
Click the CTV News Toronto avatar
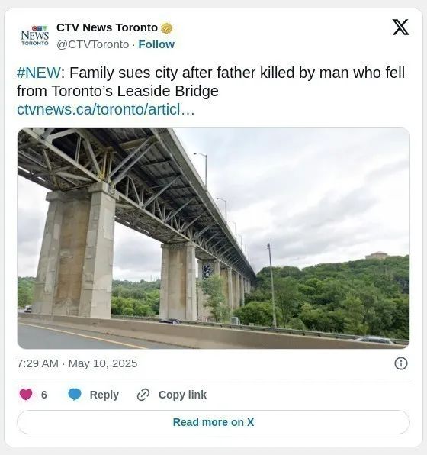35,35
